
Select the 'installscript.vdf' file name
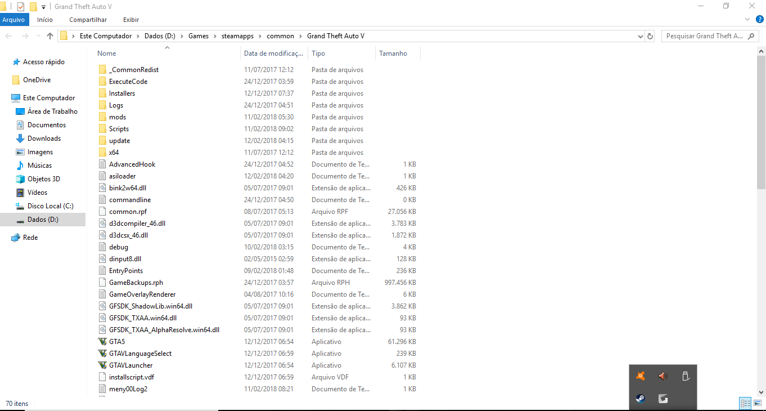pos(132,377)
